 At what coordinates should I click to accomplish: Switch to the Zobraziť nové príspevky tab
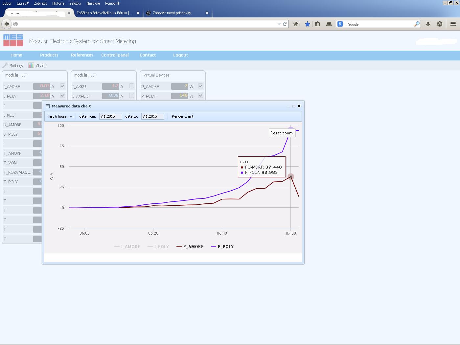pyautogui.click(x=172, y=13)
